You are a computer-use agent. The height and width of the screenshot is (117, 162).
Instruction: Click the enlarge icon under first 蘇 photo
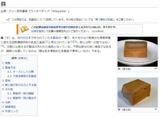(156, 68)
